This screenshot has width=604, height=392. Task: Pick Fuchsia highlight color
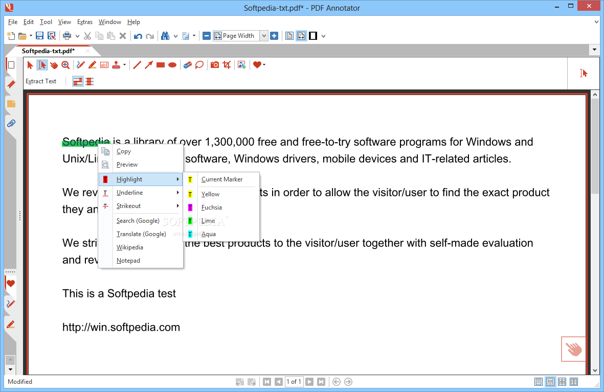click(x=221, y=207)
